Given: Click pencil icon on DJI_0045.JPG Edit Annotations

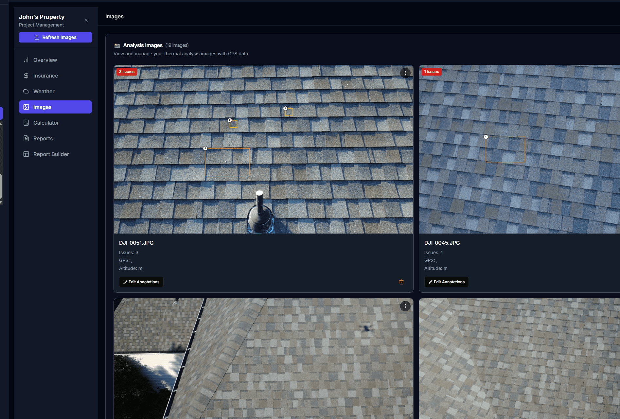Looking at the screenshot, I should coord(431,282).
